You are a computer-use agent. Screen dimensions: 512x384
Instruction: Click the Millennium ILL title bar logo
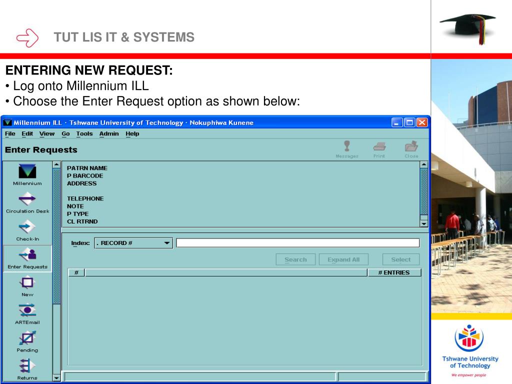coord(7,122)
